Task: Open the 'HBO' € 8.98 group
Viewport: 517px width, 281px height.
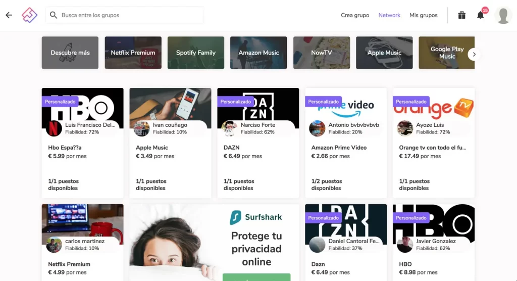Action: 405,264
